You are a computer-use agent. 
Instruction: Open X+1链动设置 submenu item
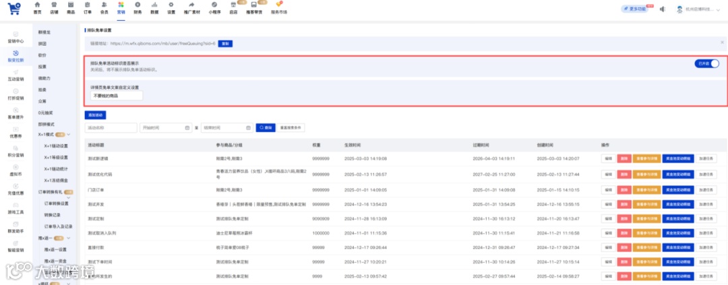pyautogui.click(x=56, y=146)
